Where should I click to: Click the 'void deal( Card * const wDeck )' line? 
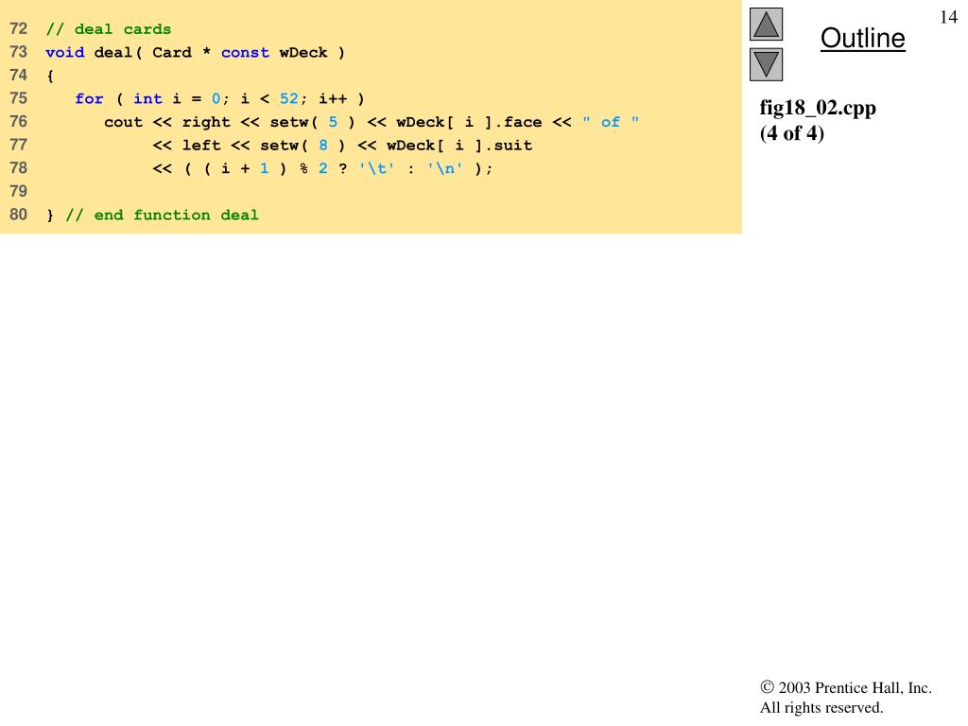click(x=195, y=53)
